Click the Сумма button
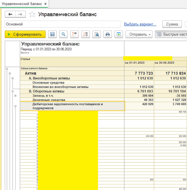The width and height of the screenshot is (187, 190). click(172, 24)
